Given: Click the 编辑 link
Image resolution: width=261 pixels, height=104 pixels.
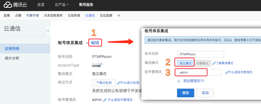Looking at the screenshot, I should click(x=95, y=43).
